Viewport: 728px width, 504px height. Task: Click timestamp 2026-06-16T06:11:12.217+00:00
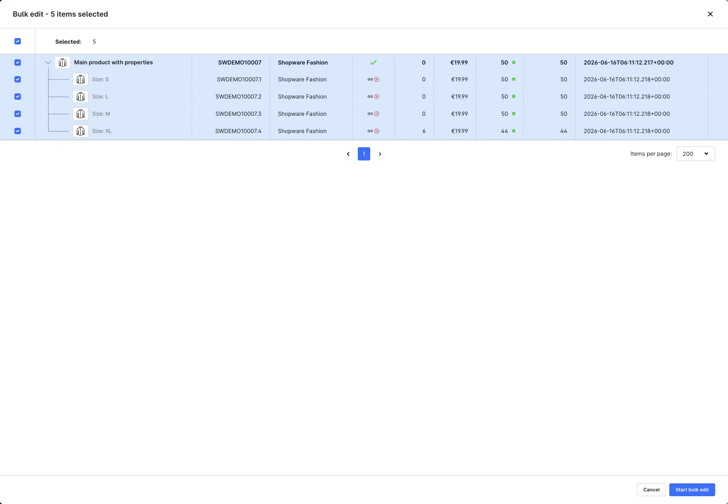point(628,63)
